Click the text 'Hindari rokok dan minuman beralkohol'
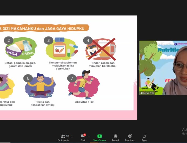This screenshot has width=187, height=143. (103, 64)
